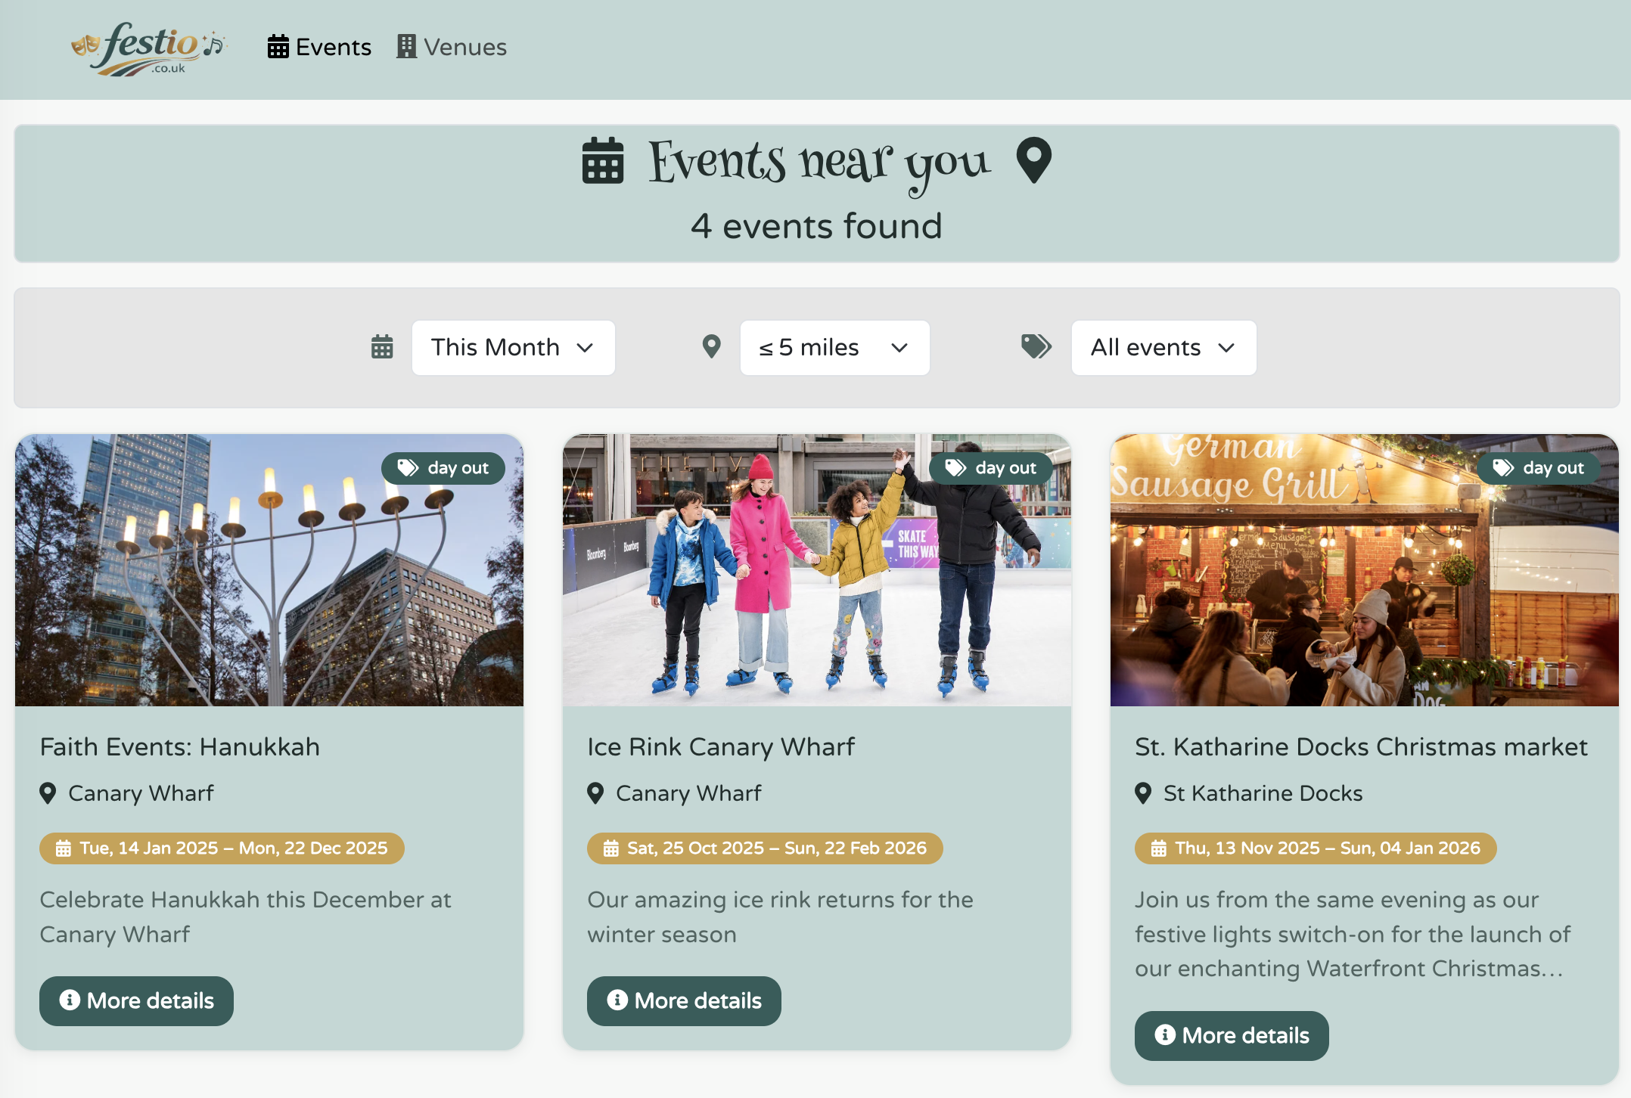Open the ≤ 5 miles distance dropdown

[x=834, y=347]
